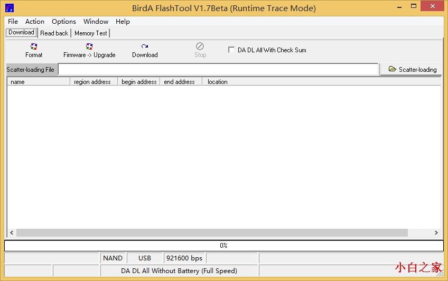Open the File menu
This screenshot has width=448, height=281.
tap(13, 22)
